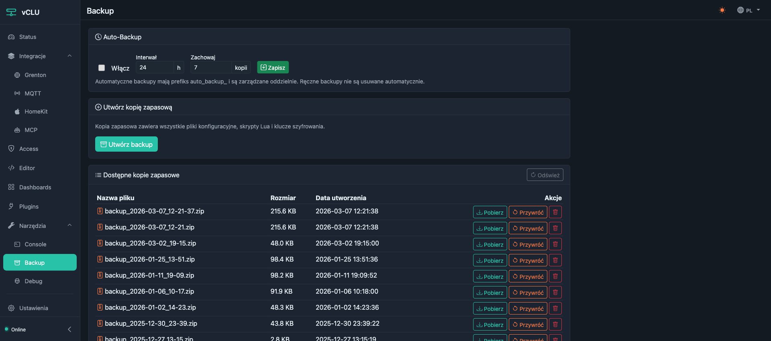Download backup_2026-01-11_19-09.zip
Image resolution: width=771 pixels, height=341 pixels.
(490, 276)
